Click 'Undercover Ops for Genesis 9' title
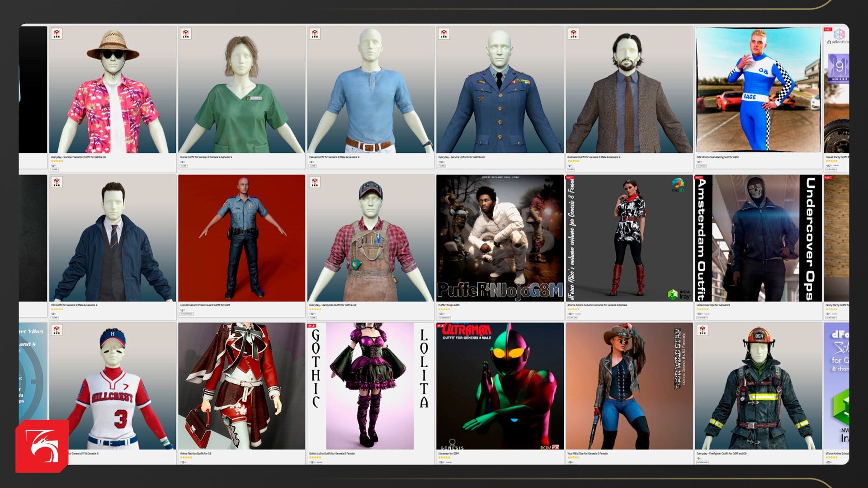The image size is (868, 488). point(713,305)
